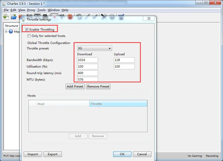This screenshot has height=161, width=223.
Task: Minimize the Charles main window
Action: [x=199, y=3]
